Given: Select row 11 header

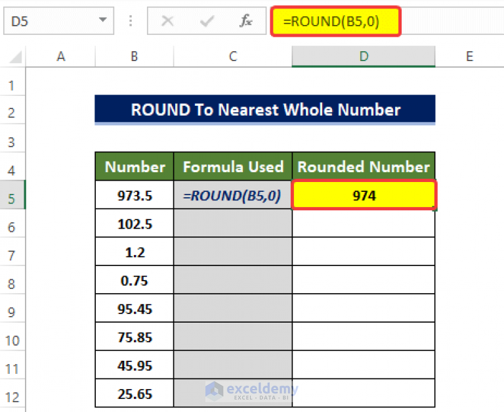Looking at the screenshot, I should point(12,365).
